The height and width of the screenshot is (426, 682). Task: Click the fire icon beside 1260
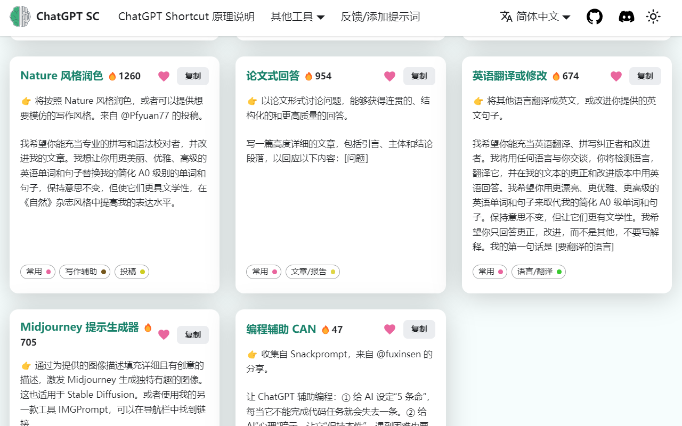(112, 76)
